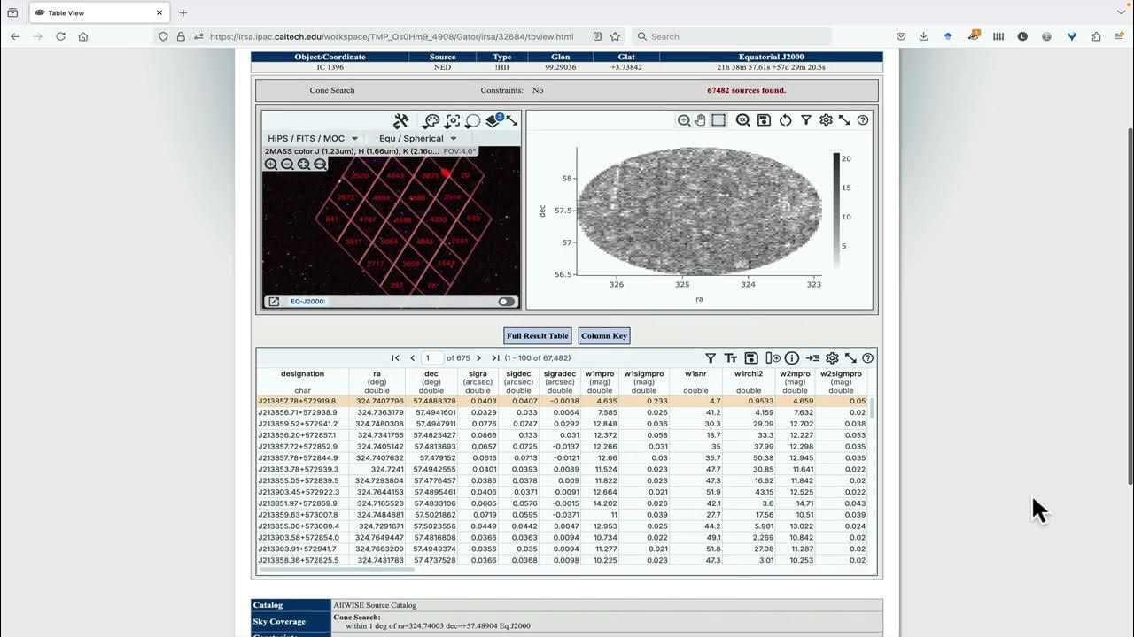This screenshot has height=637, width=1134.
Task: Select the chart rectangle selection tool
Action: pyautogui.click(x=718, y=120)
